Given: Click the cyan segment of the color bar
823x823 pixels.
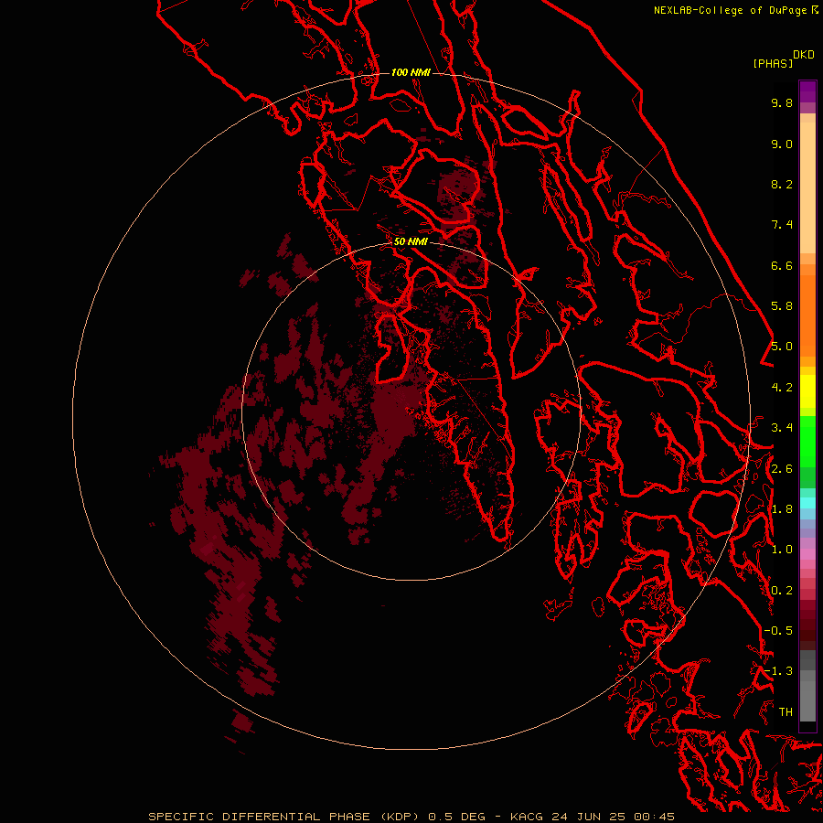Looking at the screenshot, I should [807, 503].
